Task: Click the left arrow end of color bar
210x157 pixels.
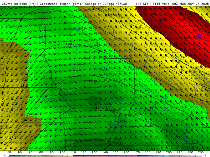Action: [6, 155]
